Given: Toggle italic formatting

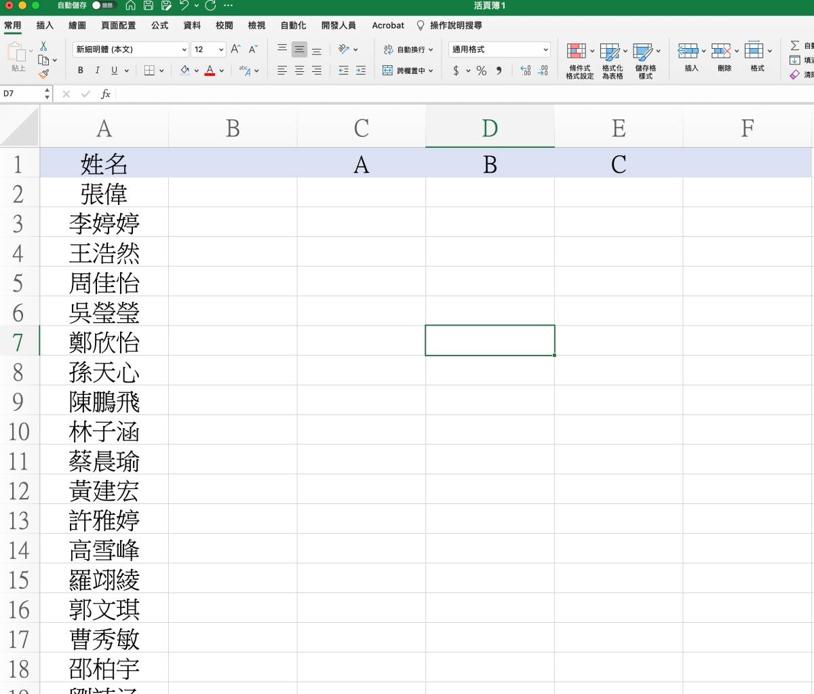Looking at the screenshot, I should pos(97,70).
